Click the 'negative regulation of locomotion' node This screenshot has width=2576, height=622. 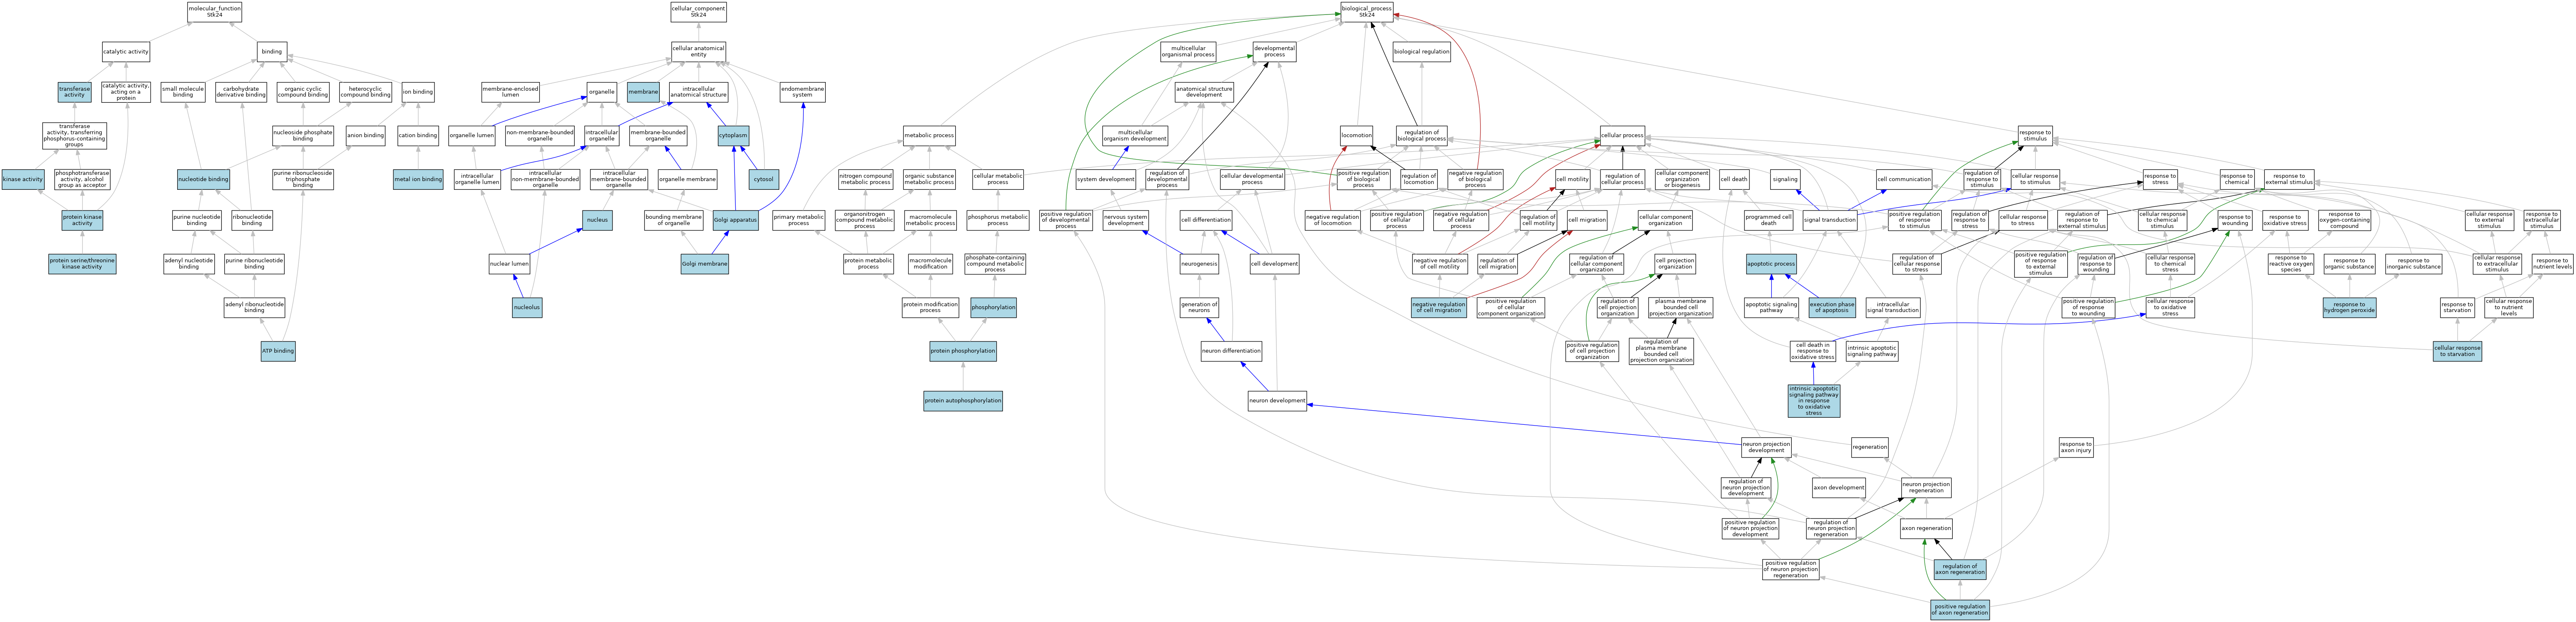click(1332, 220)
